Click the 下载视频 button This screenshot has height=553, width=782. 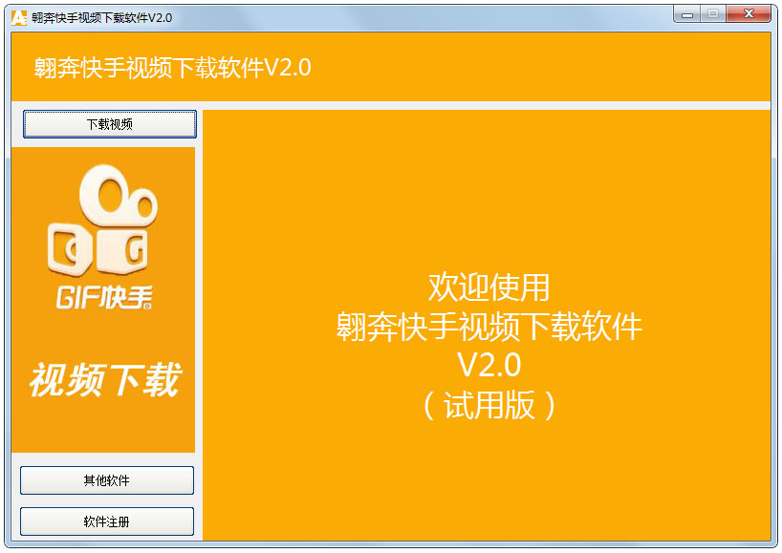pyautogui.click(x=110, y=124)
